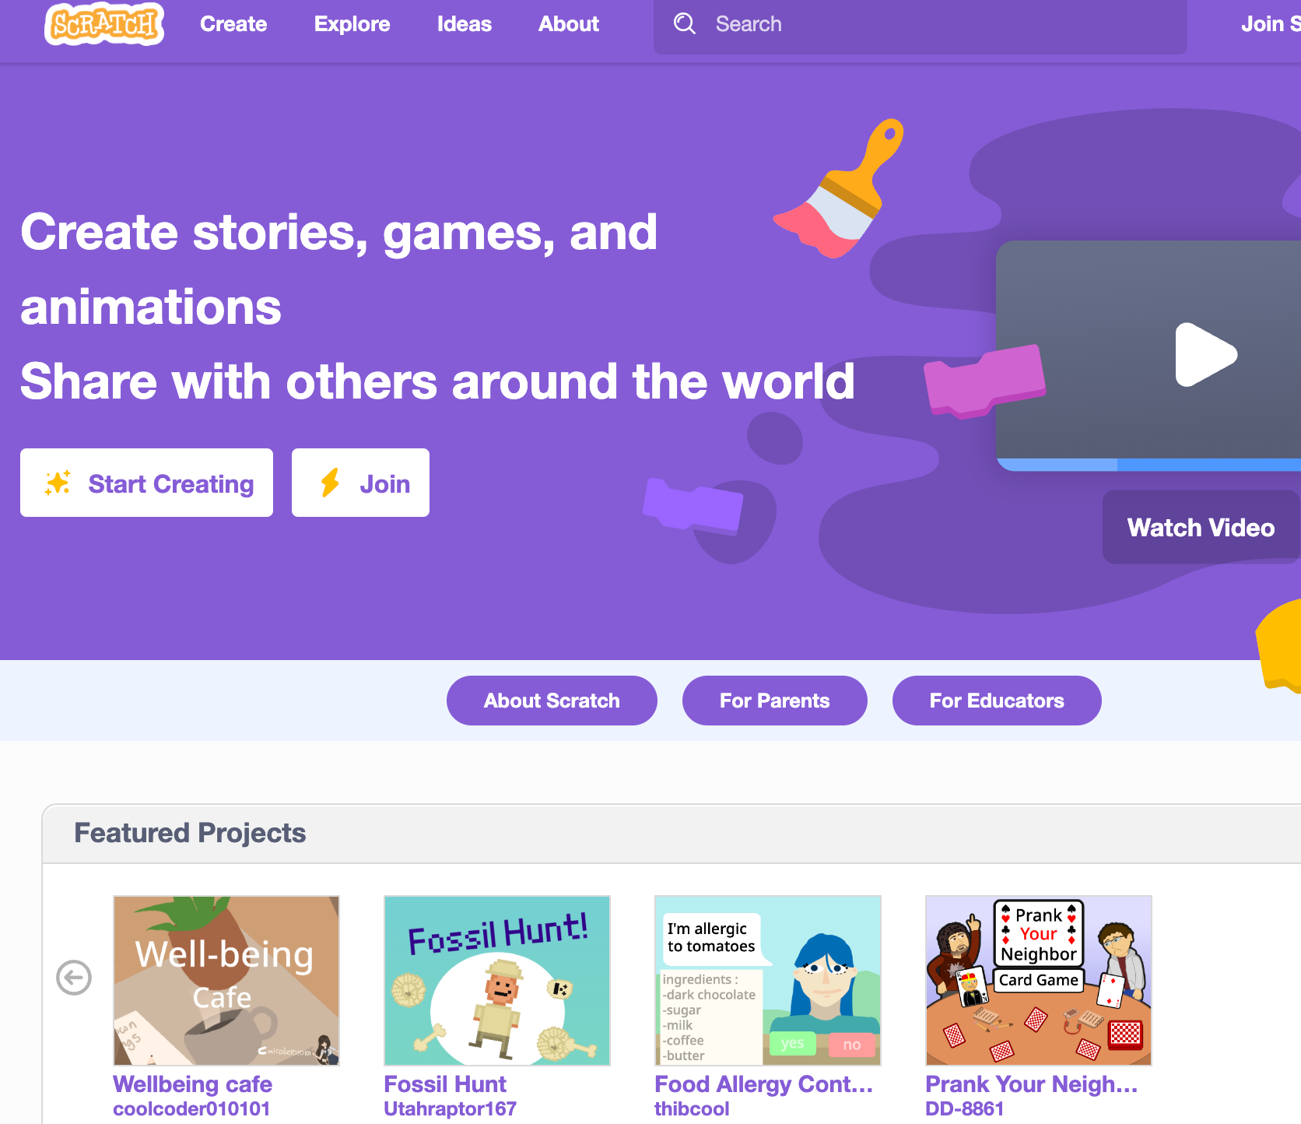Open thibcool's profile

(x=692, y=1108)
